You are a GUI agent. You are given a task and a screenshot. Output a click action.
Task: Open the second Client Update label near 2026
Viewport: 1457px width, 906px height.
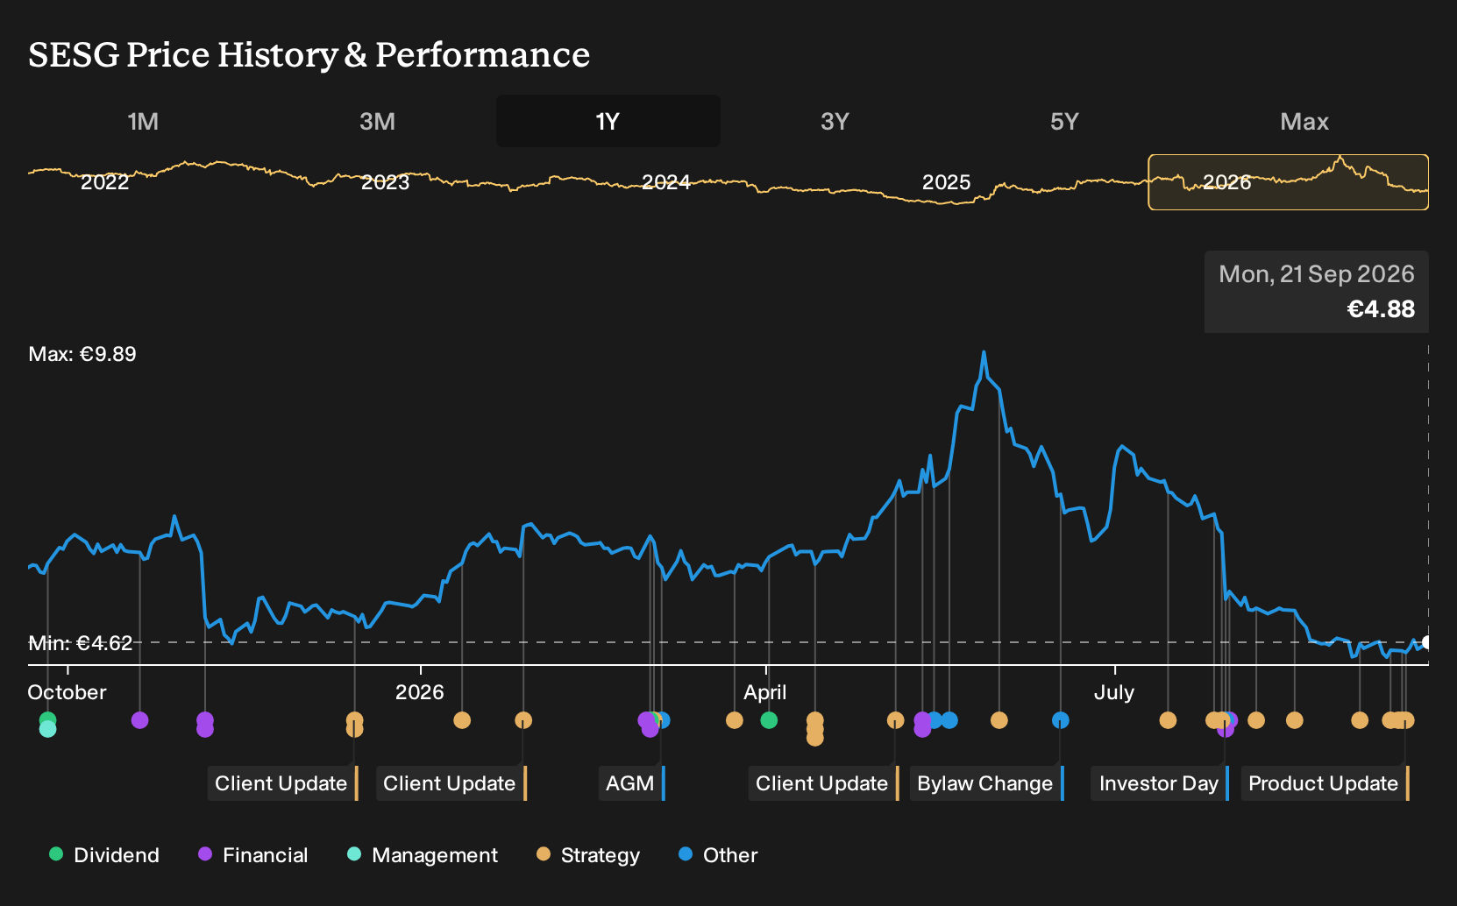click(x=451, y=783)
